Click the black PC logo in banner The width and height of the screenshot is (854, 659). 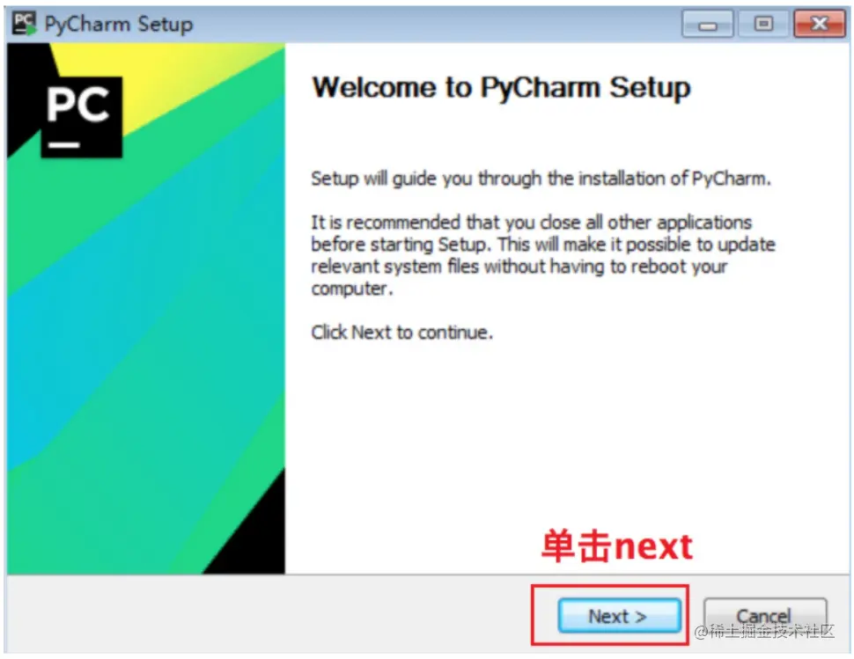coord(82,117)
